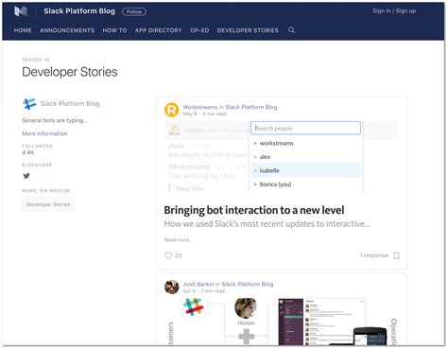Select 'Apr 4 · 7 min read' text
The image size is (448, 349).
[204, 290]
